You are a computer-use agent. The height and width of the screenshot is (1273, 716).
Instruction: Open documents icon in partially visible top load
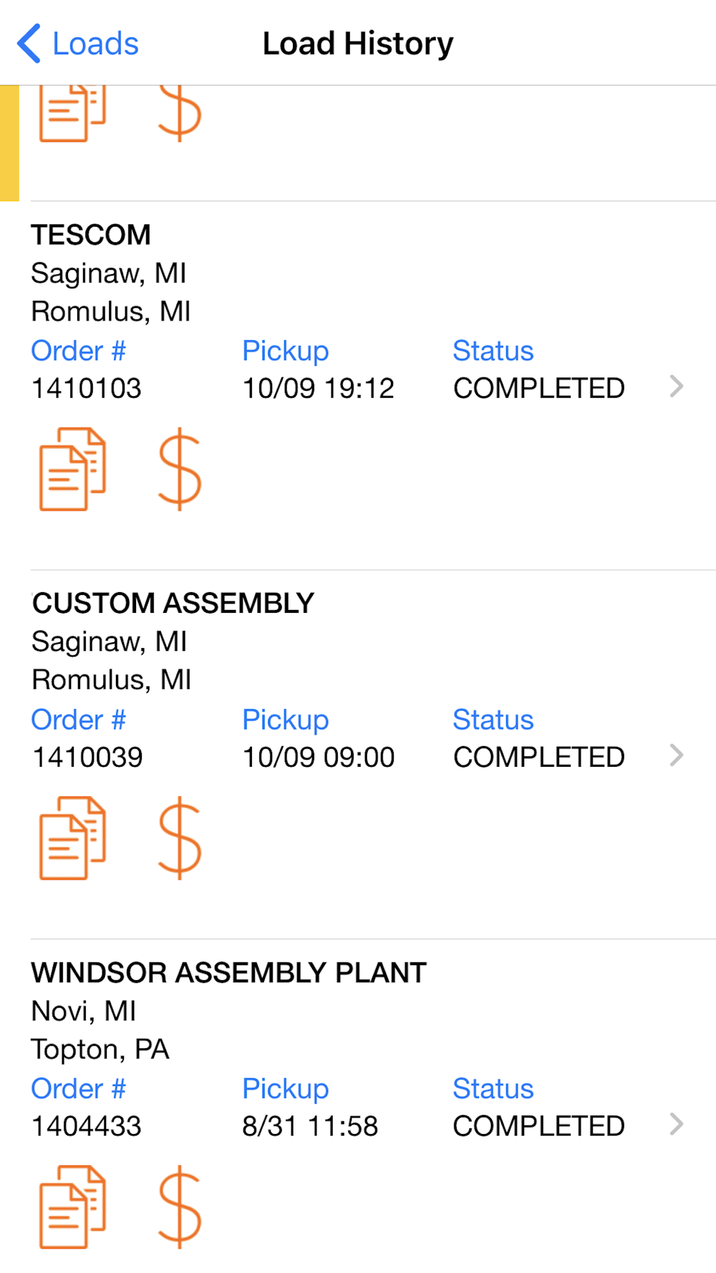(72, 113)
